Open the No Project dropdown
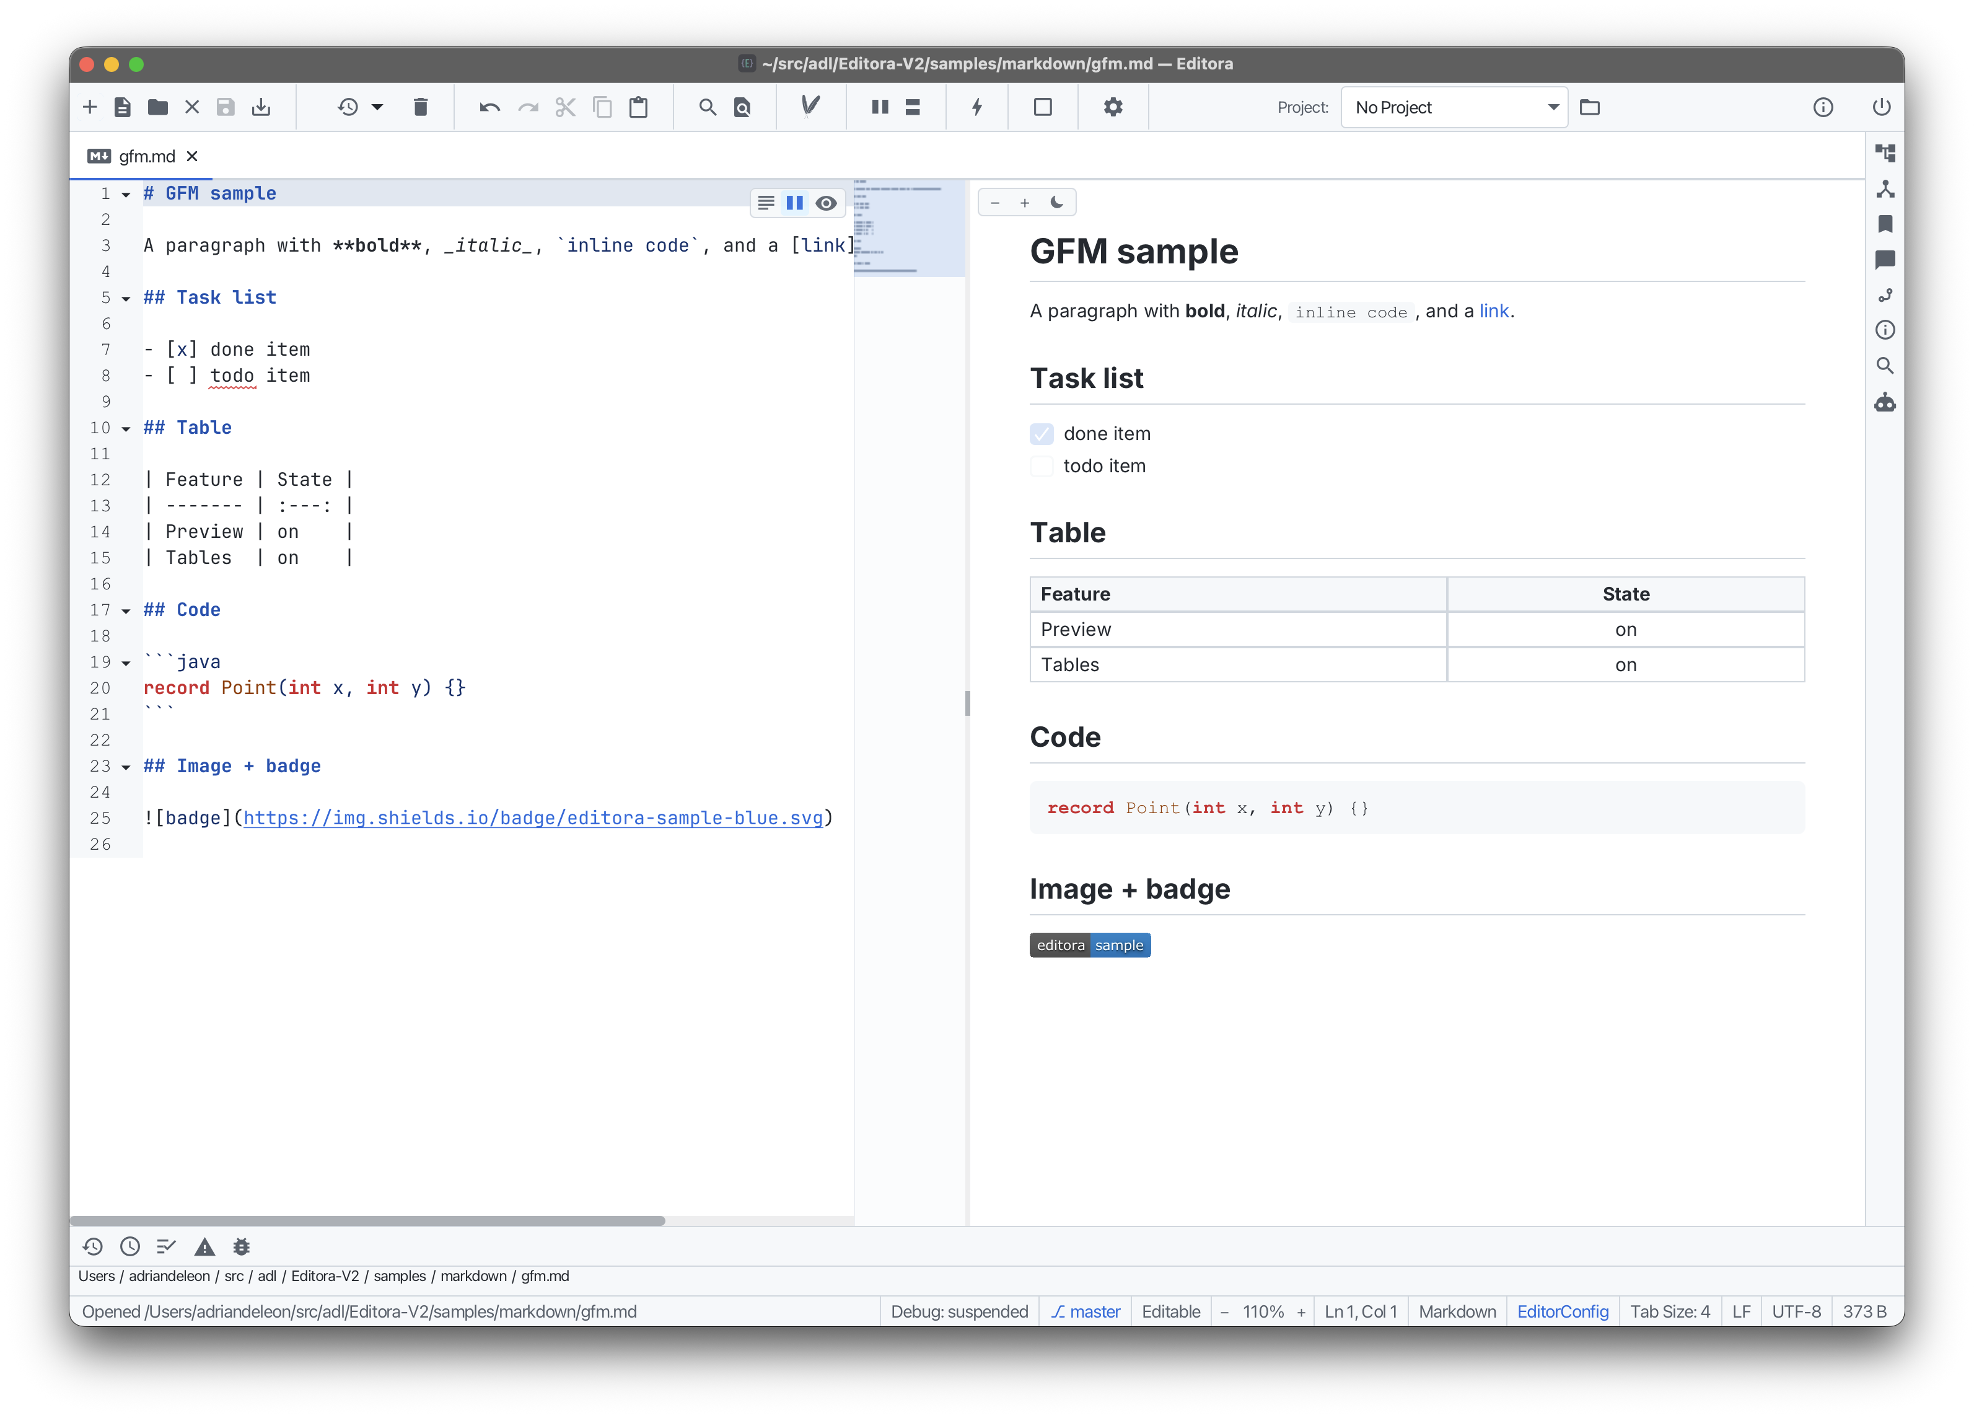Screen dimensions: 1974x1418 point(1454,107)
